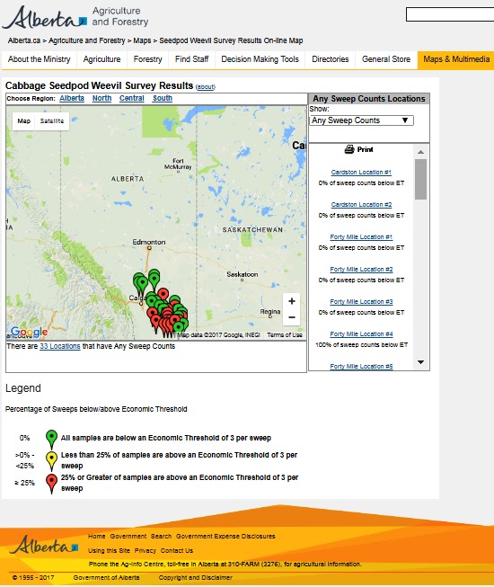This screenshot has height=587, width=494.
Task: Open the Maps & Multimedia tab
Action: [456, 59]
